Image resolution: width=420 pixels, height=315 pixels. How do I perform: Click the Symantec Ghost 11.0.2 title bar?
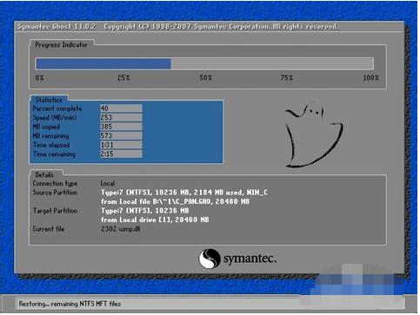[x=209, y=27]
